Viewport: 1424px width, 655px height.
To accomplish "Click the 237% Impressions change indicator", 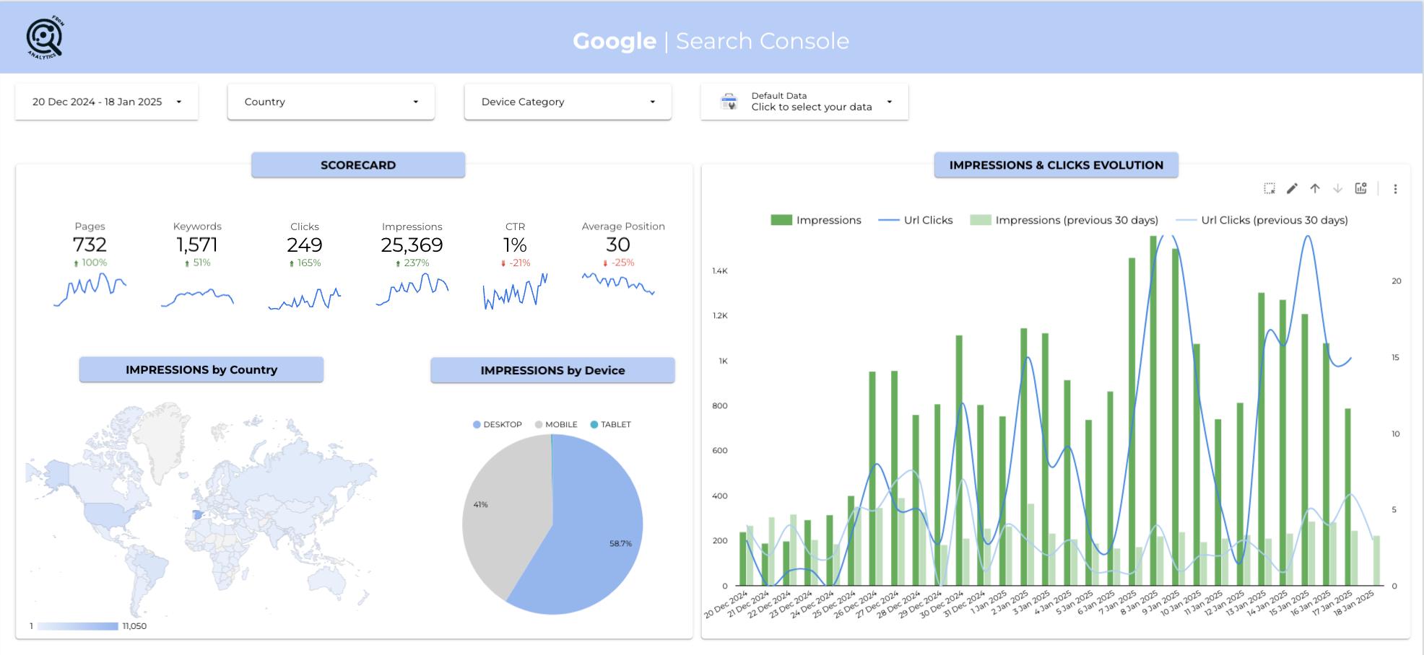I will pos(412,263).
